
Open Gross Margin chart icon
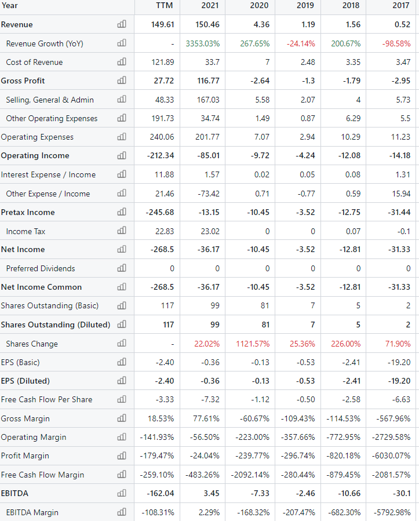coord(122,418)
